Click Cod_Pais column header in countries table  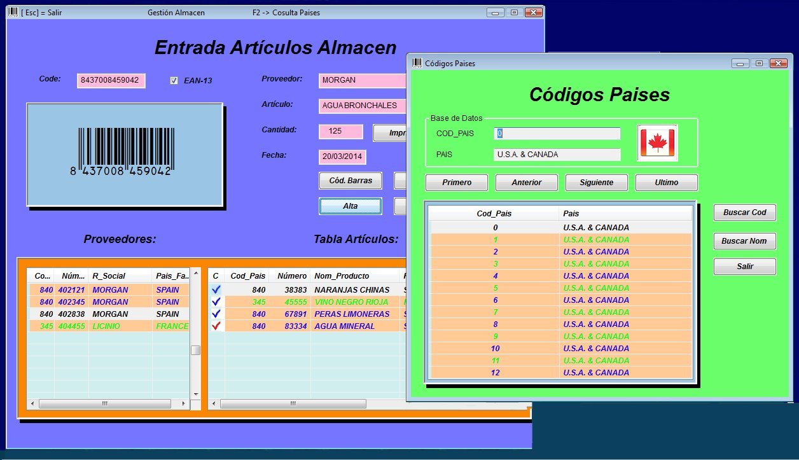(x=494, y=214)
